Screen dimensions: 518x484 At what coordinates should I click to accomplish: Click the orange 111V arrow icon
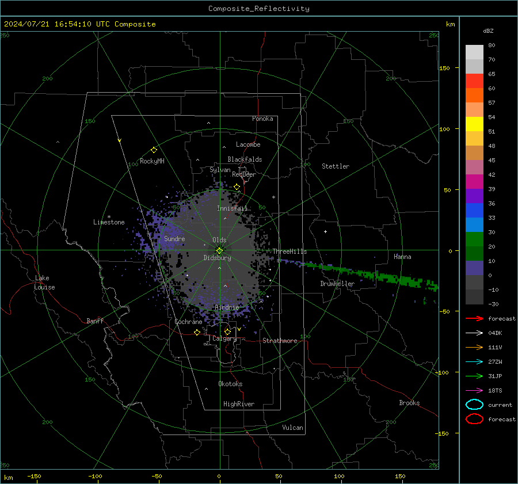click(x=474, y=347)
